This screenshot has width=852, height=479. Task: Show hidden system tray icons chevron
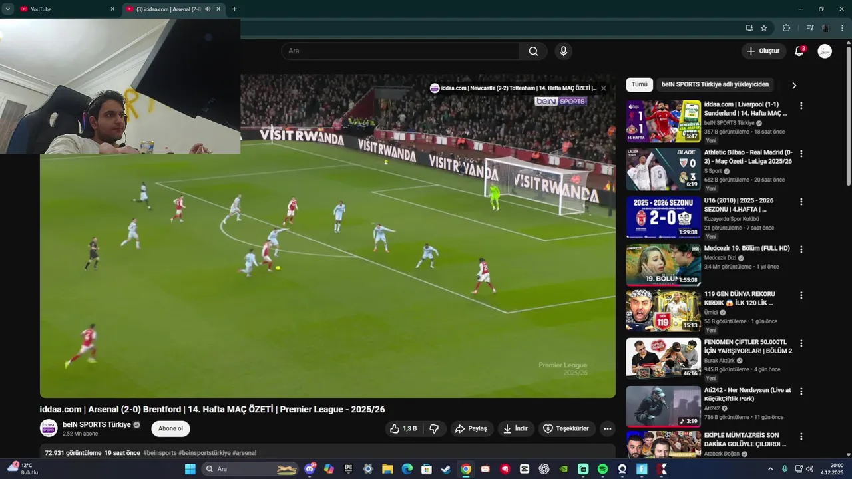[771, 469]
